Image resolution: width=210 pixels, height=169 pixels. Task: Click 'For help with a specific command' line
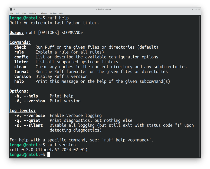tap(82, 140)
